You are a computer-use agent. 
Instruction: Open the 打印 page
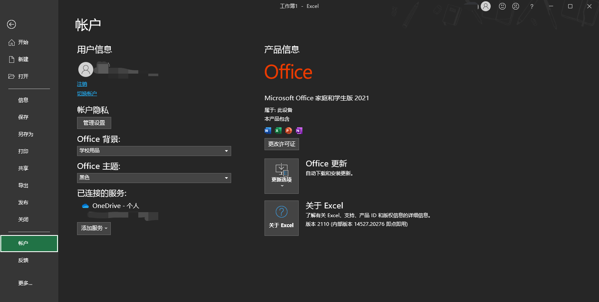tap(29, 151)
